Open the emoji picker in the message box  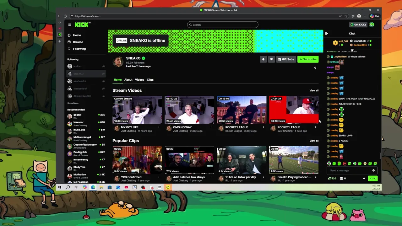373,170
